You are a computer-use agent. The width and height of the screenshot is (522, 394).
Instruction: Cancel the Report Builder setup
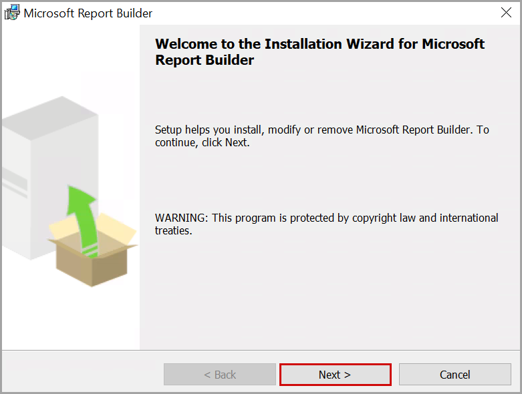tap(454, 375)
